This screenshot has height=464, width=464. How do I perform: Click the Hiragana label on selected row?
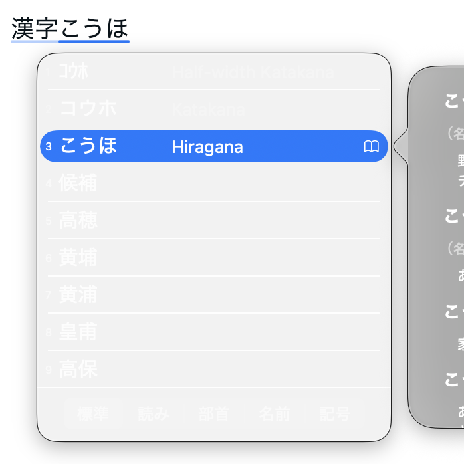point(207,147)
